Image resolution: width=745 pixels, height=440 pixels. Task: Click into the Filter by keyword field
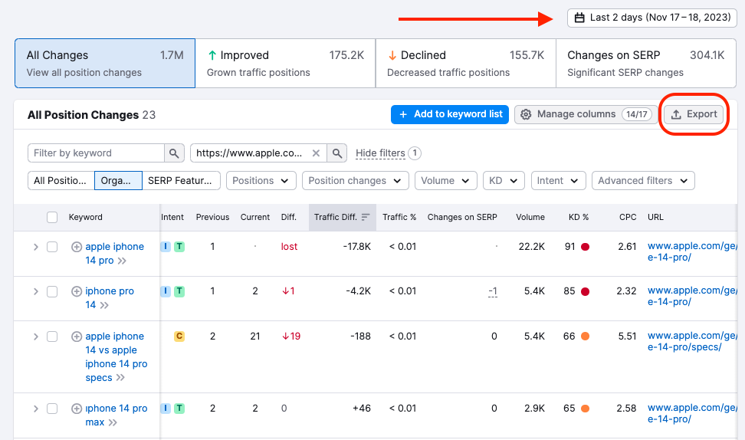(x=96, y=153)
